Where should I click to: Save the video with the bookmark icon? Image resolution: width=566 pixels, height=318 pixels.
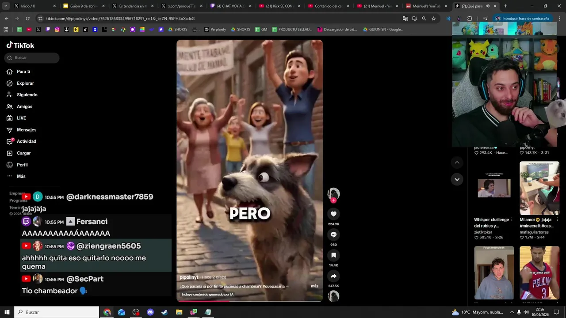coord(333,255)
